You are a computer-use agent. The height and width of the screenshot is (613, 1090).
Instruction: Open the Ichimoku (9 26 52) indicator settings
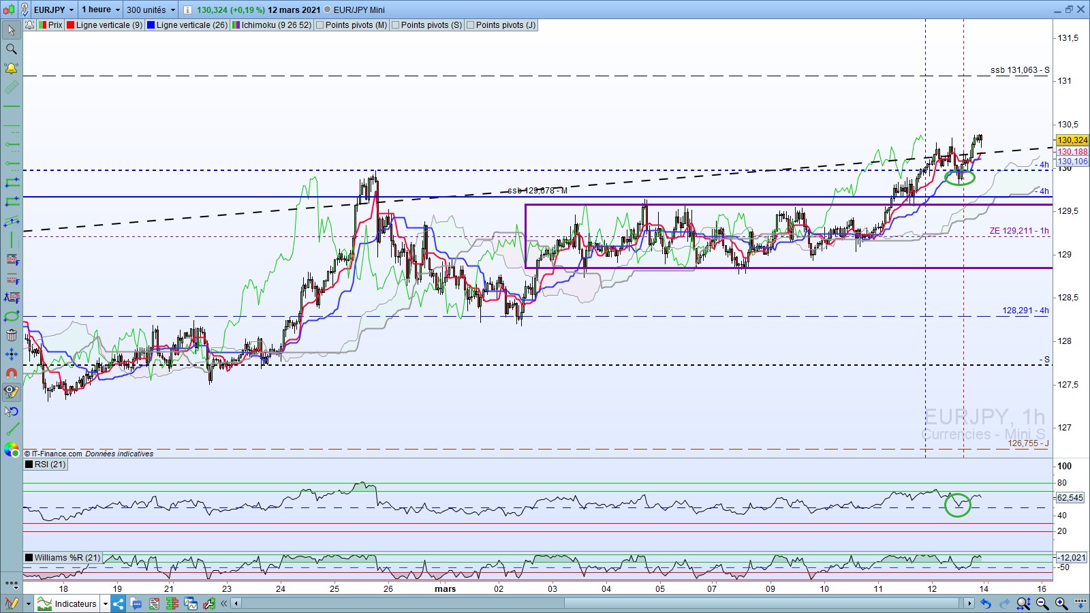coord(276,25)
